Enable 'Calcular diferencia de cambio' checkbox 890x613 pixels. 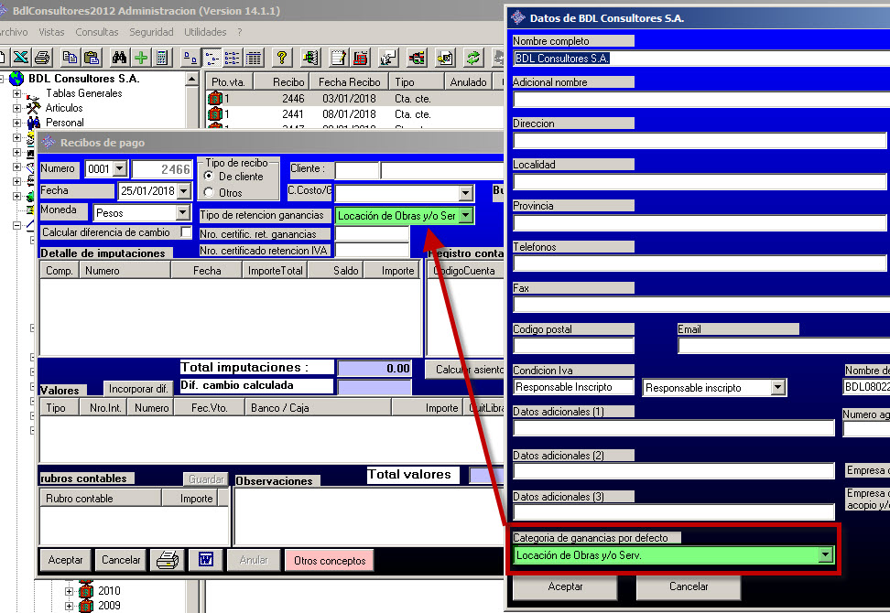(x=186, y=233)
